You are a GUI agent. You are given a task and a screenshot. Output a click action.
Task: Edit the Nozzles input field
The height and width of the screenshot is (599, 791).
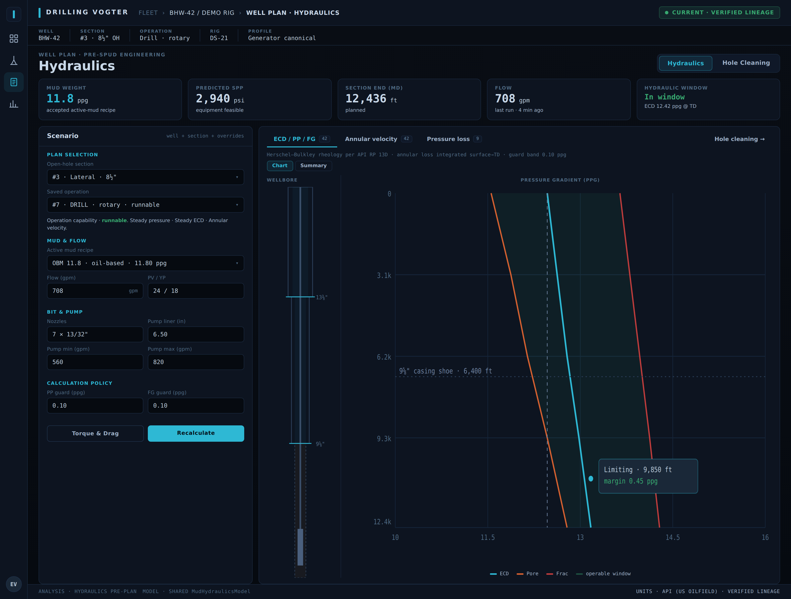tap(95, 334)
